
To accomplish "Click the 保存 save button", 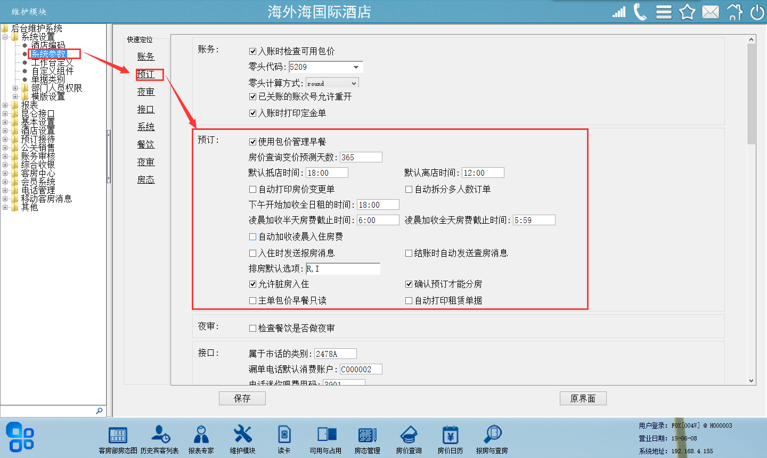I will coord(242,398).
